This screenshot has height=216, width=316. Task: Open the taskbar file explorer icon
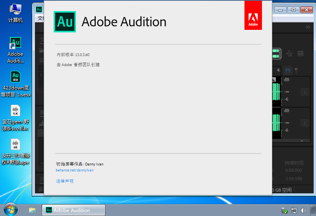click(32, 210)
